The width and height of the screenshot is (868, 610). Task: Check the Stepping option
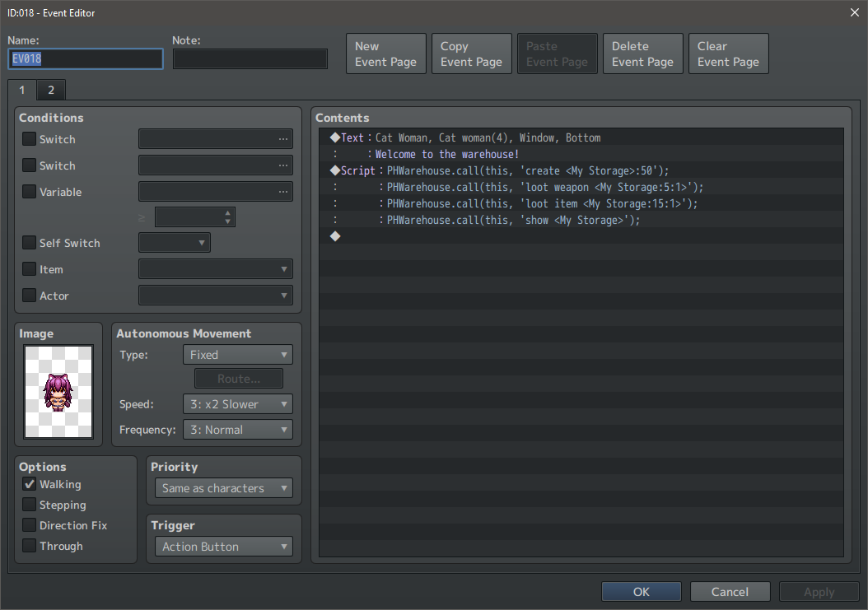(30, 505)
